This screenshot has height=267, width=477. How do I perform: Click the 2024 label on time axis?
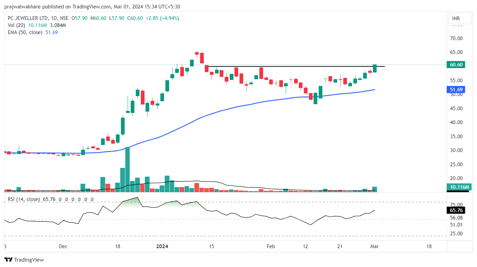click(162, 246)
